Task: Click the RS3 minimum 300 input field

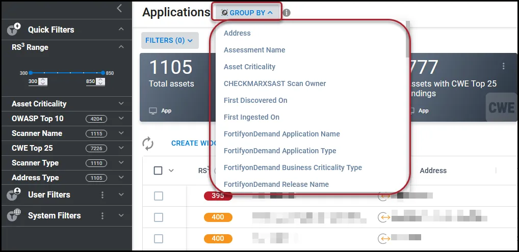Action: 33,81
